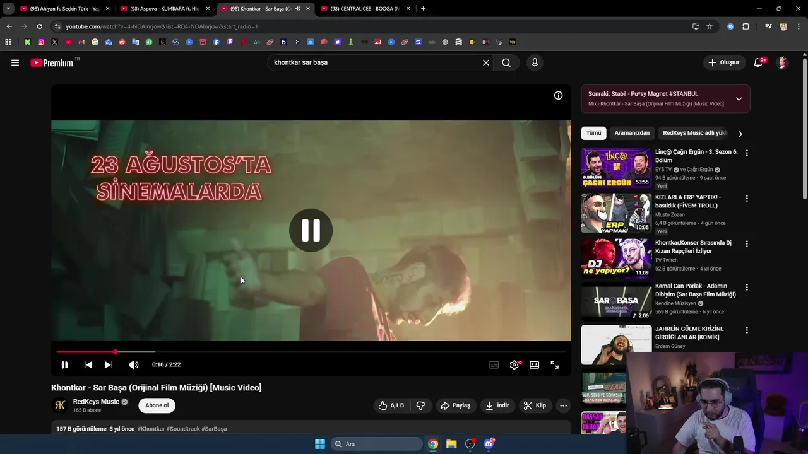
Task: Open the Extensions puzzle icon
Action: tap(746, 26)
